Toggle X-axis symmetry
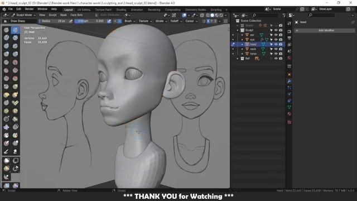 (x=208, y=21)
